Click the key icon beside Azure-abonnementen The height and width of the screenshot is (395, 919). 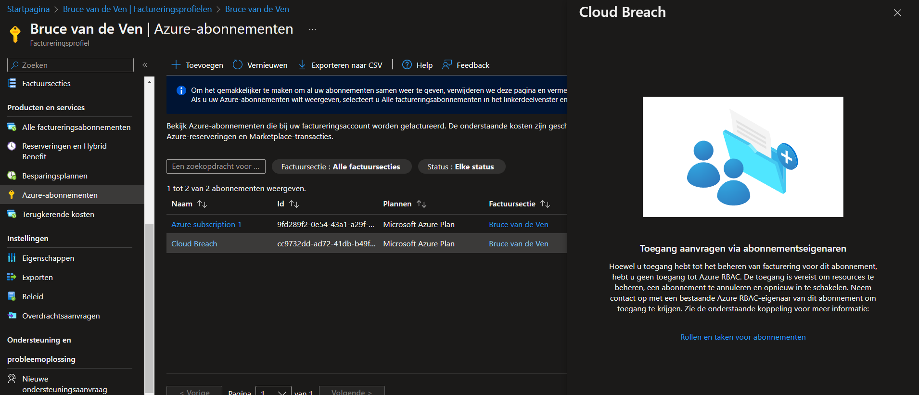coord(12,195)
